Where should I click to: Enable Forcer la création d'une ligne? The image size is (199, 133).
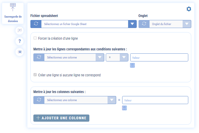(x=35, y=38)
